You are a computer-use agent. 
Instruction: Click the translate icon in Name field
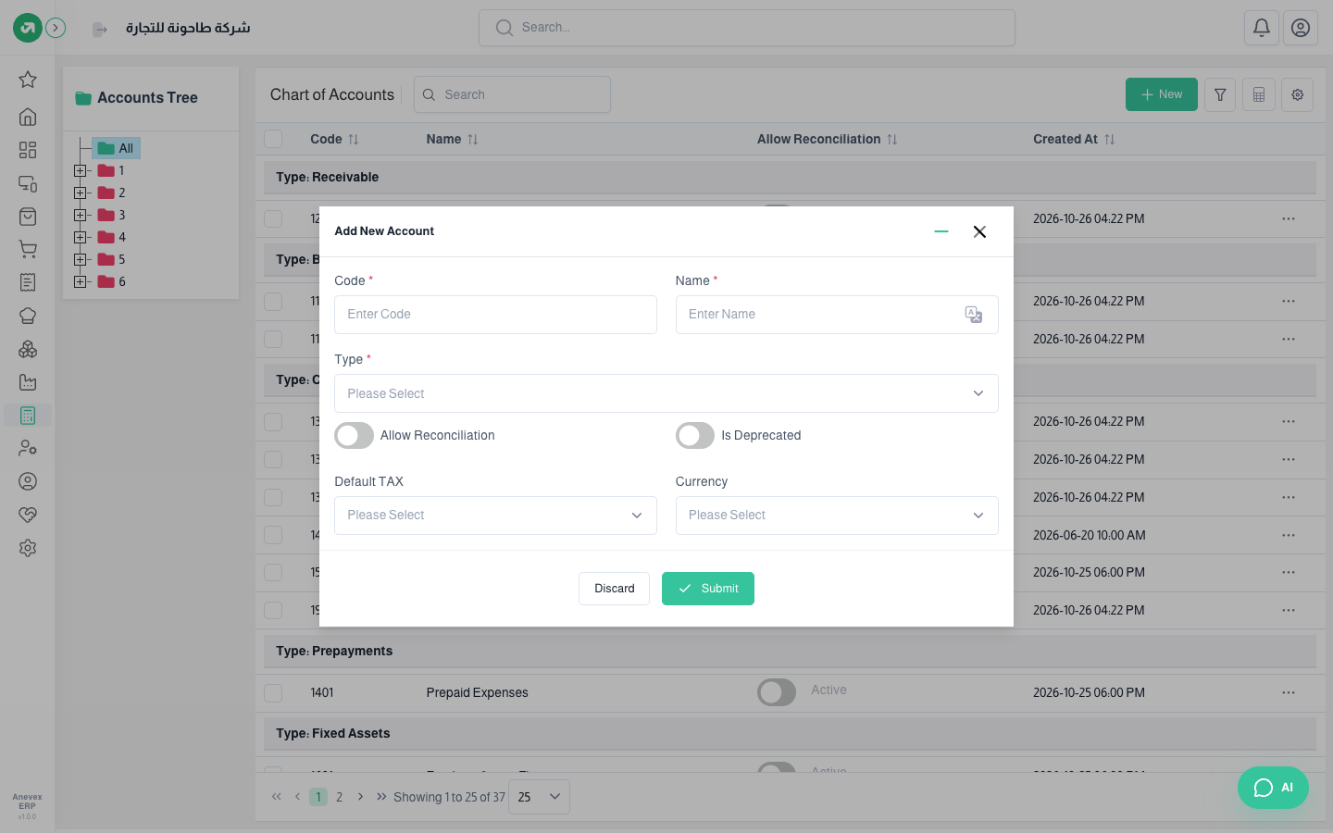974,315
